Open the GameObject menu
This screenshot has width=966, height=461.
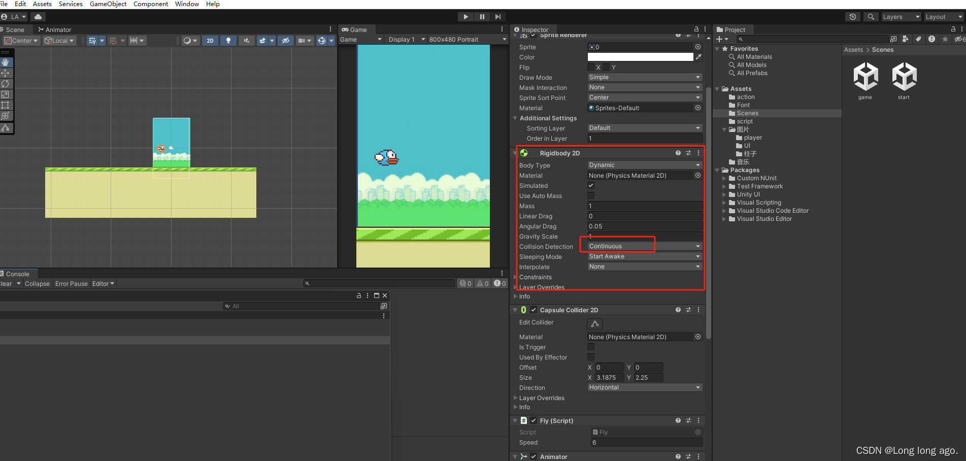coord(108,4)
